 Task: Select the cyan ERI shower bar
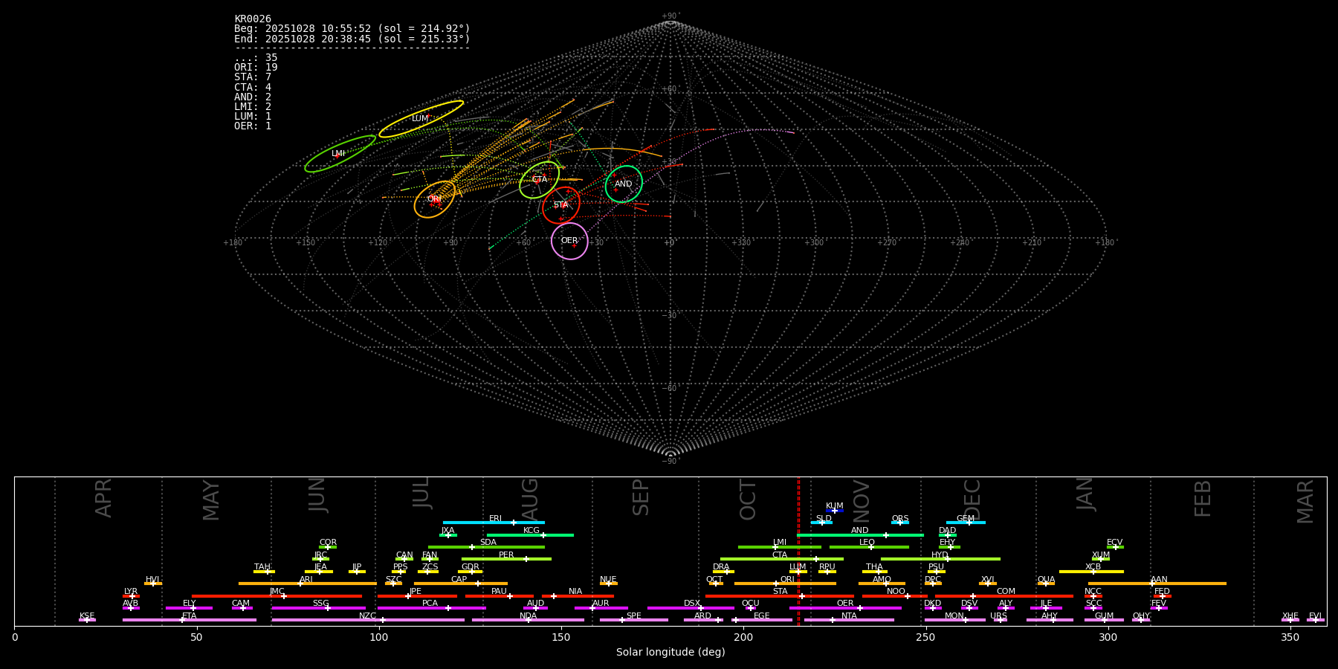click(494, 523)
